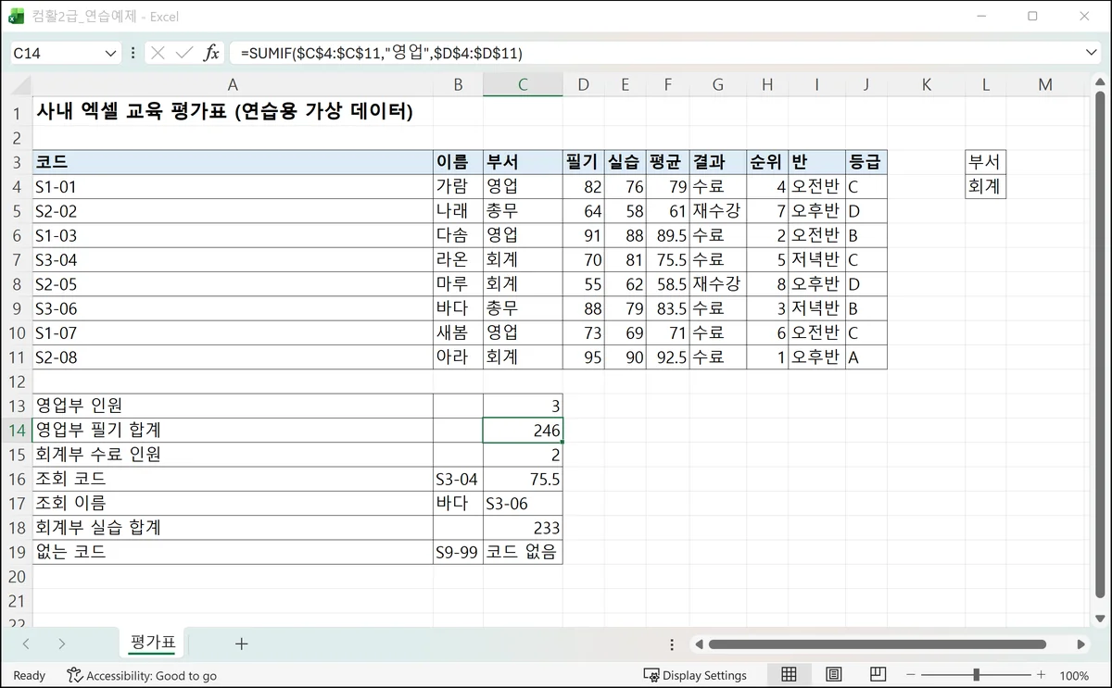Select label 영업부 인원
Screen dimensions: 1112x688
233,406
